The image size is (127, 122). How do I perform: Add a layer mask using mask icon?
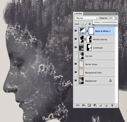pos(89,105)
